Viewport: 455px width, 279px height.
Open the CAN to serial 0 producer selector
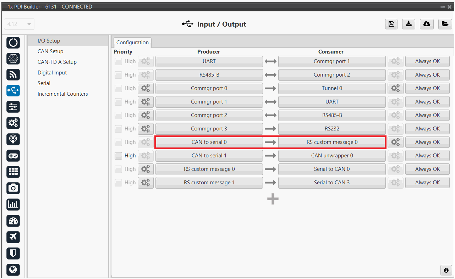(209, 142)
